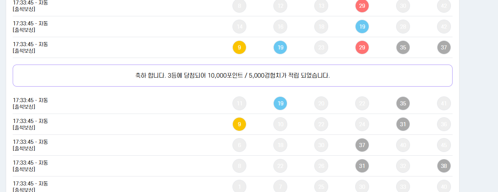Click the faded number 16 ball
The height and width of the screenshot is (192, 498).
(x=280, y=27)
